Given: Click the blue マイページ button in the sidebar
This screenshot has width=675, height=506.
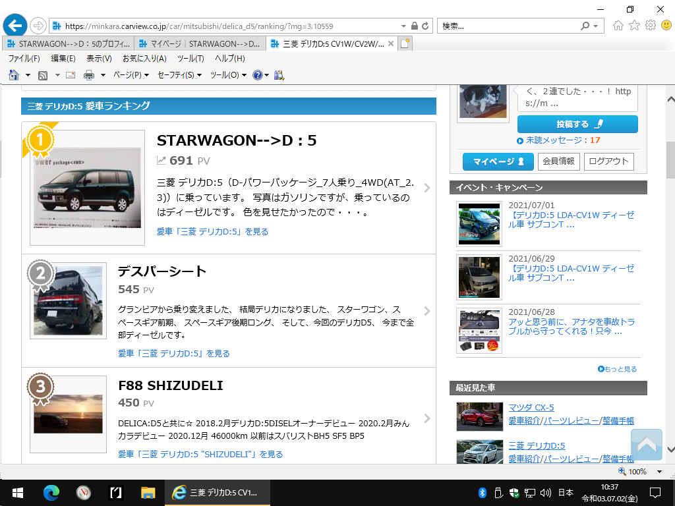Looking at the screenshot, I should point(498,161).
